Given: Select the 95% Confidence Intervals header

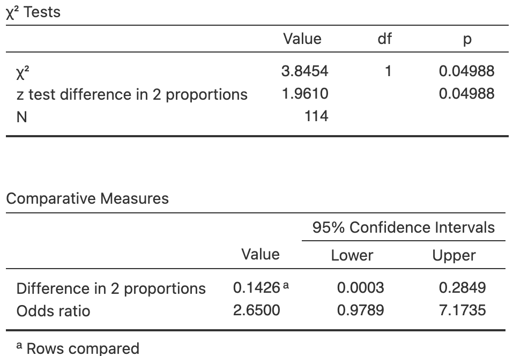Looking at the screenshot, I should (x=403, y=227).
